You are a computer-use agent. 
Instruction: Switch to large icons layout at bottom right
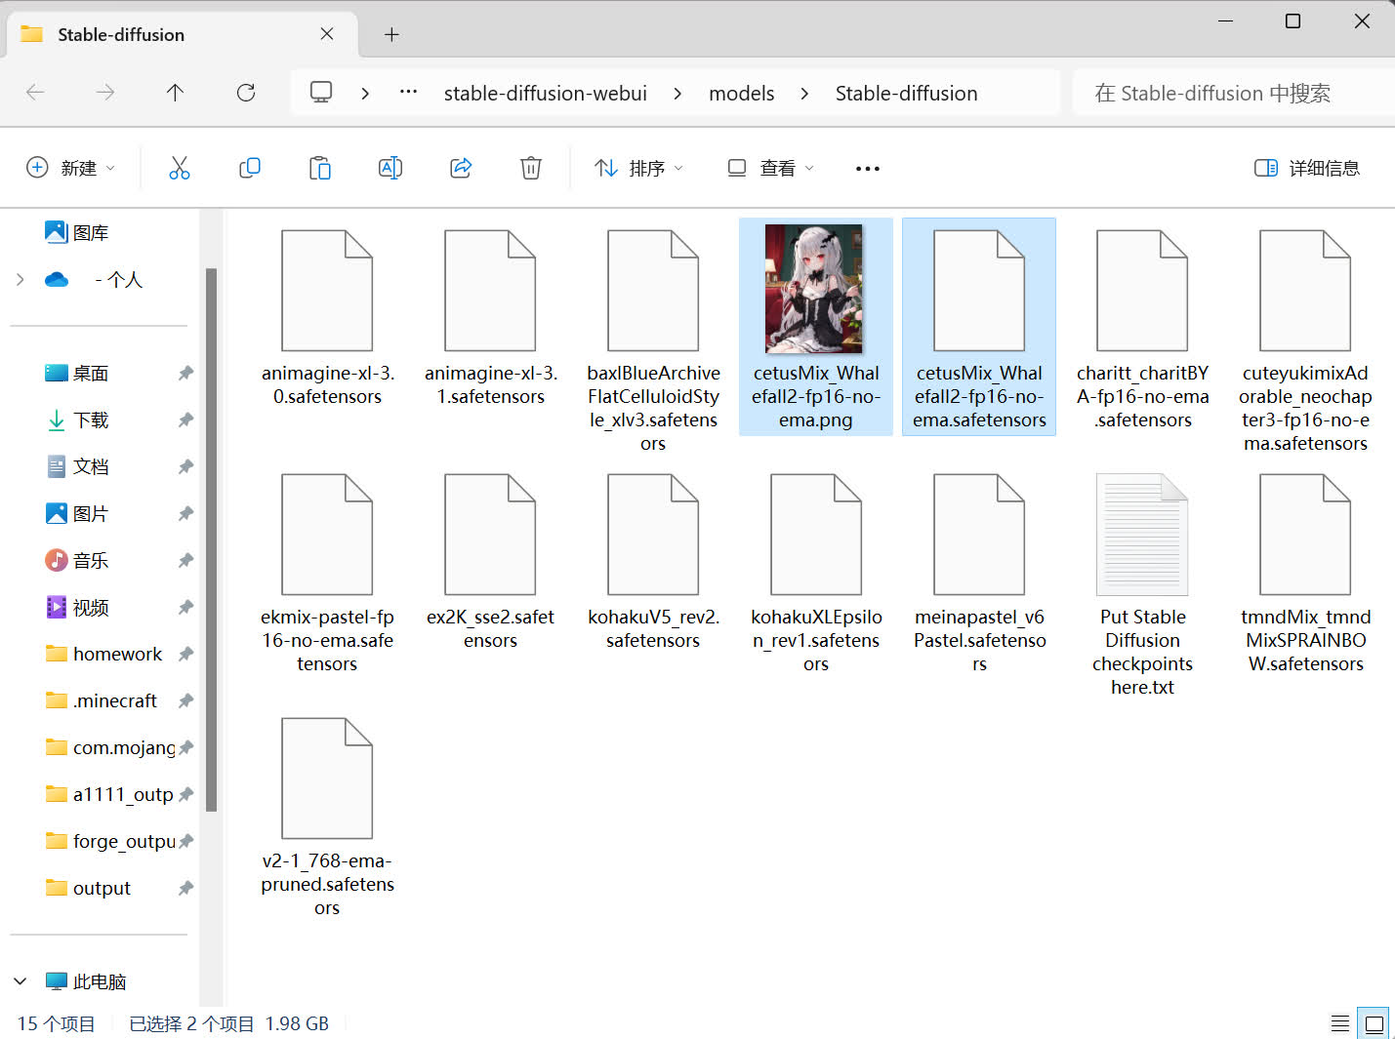pyautogui.click(x=1374, y=1022)
